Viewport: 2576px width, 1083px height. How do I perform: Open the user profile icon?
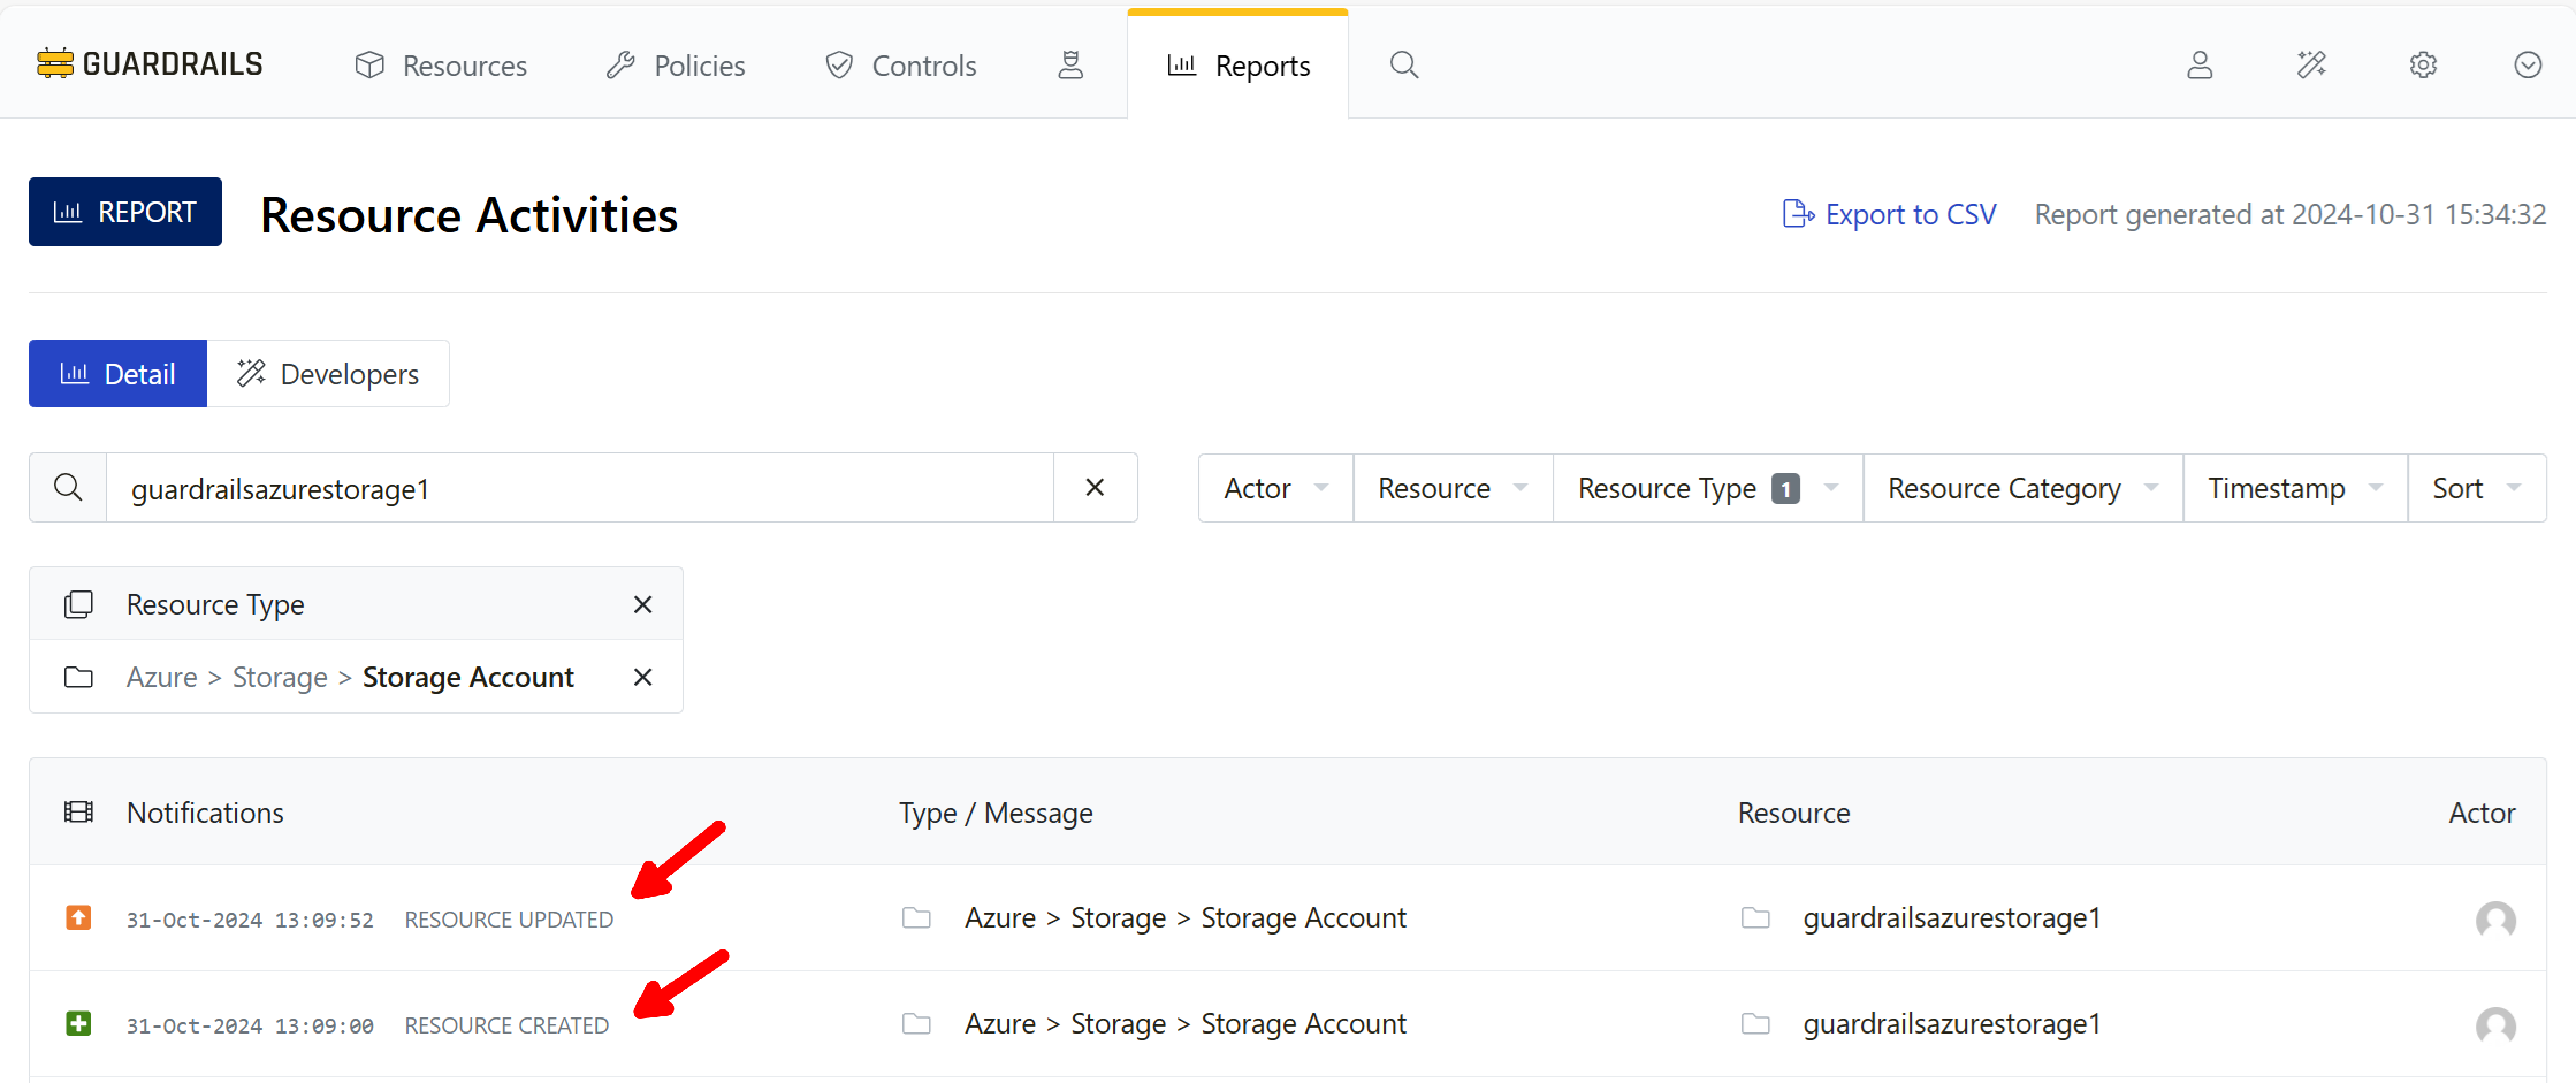(2199, 65)
